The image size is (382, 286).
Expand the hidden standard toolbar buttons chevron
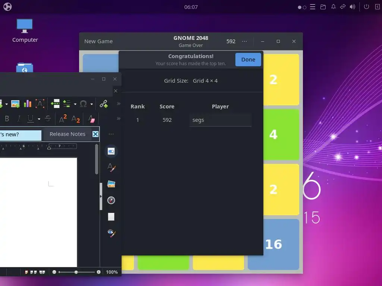click(118, 104)
